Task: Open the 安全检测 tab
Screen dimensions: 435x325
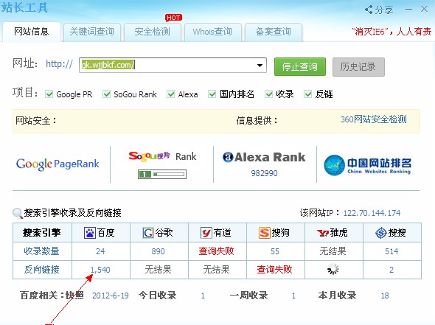Action: click(x=153, y=32)
